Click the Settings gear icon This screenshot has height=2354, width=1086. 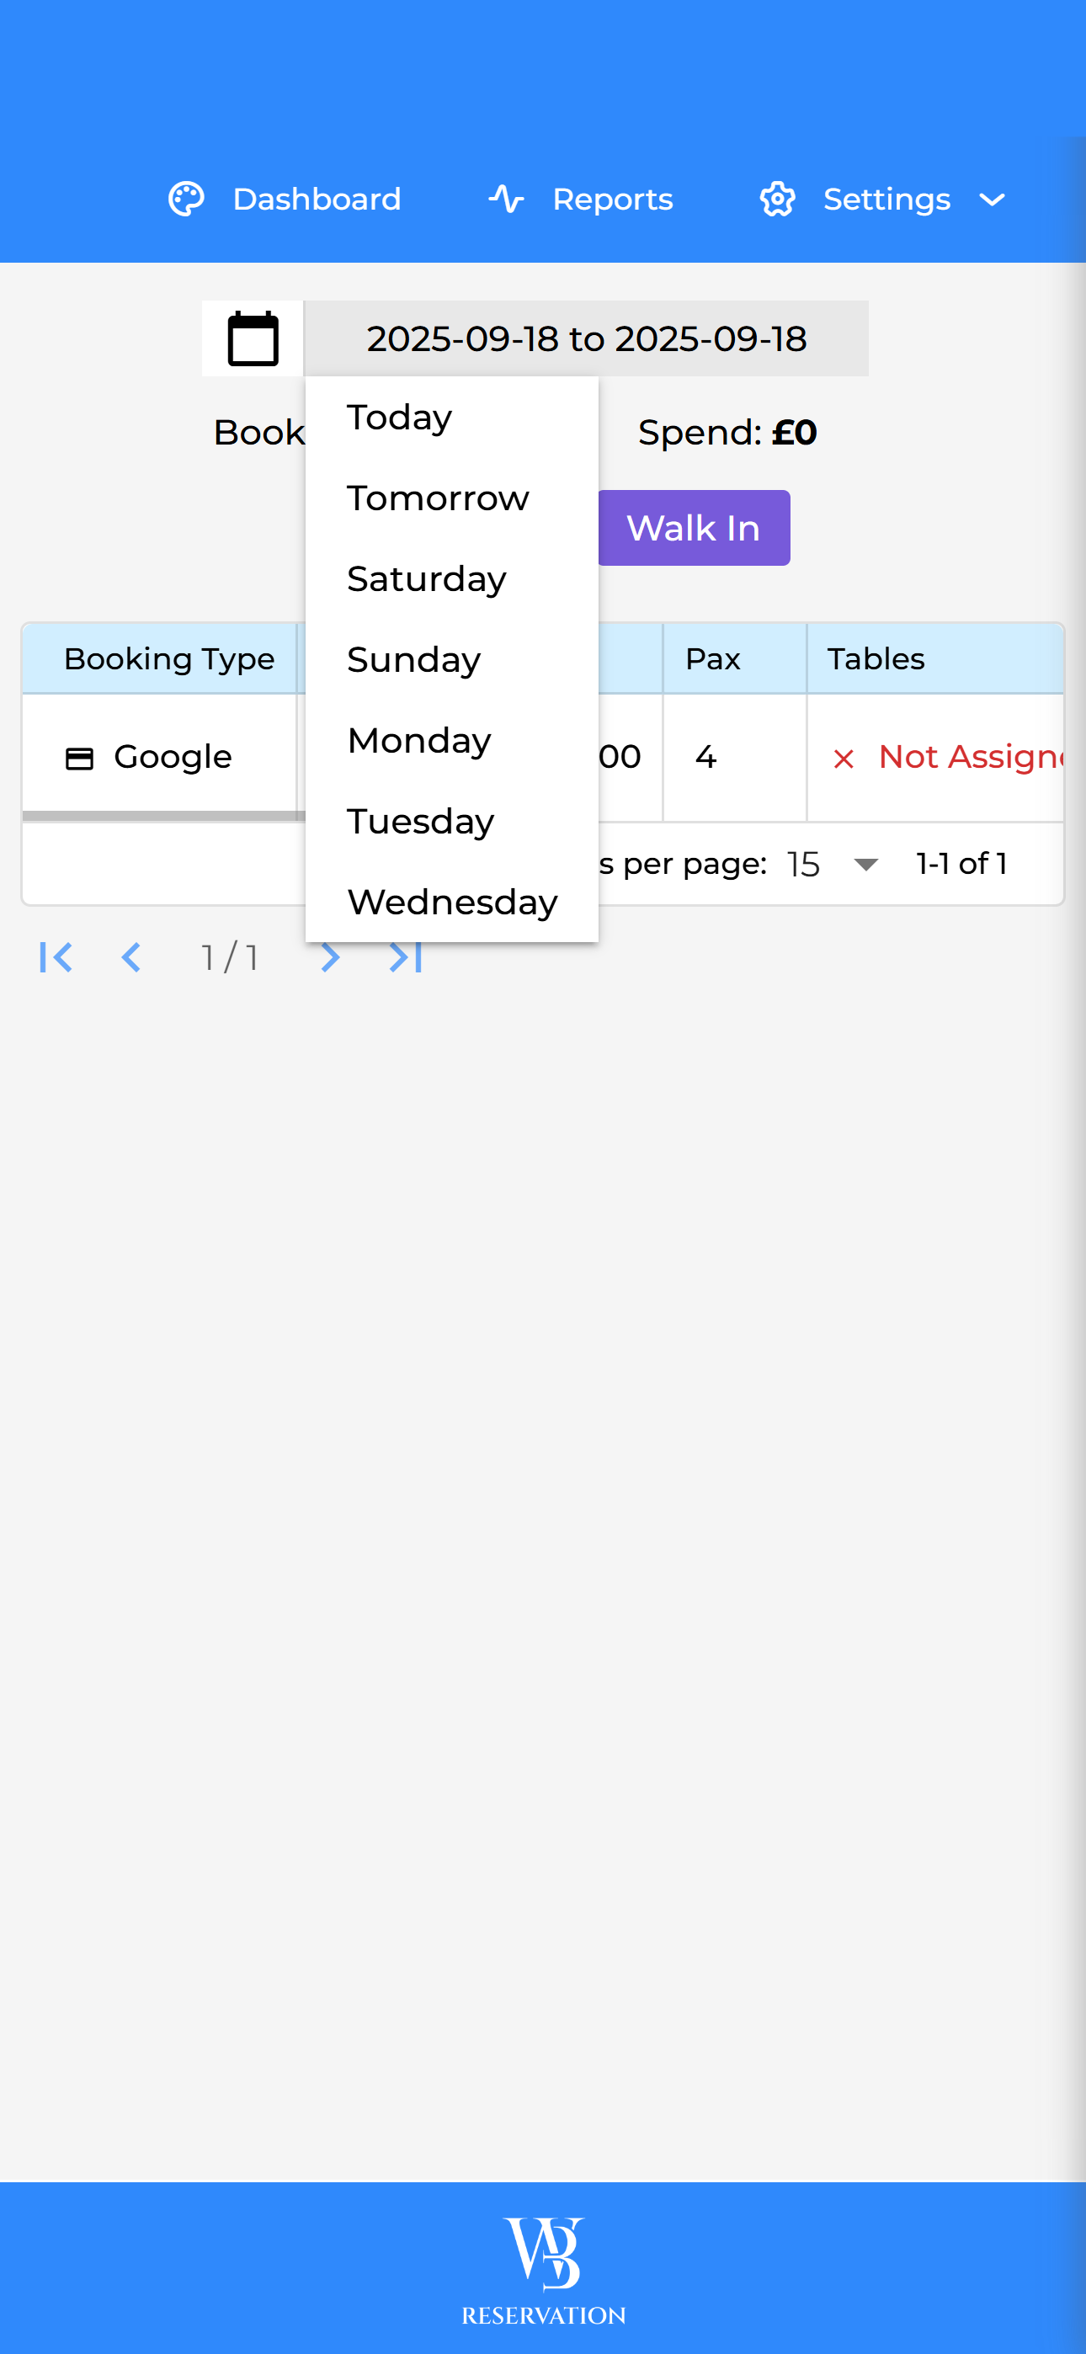coord(777,200)
